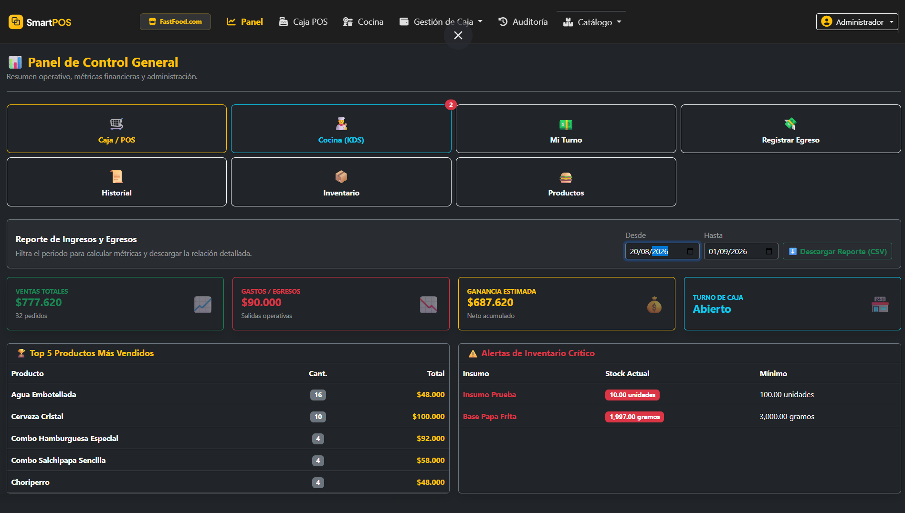
Task: Click the Gastos / Egresos chart-down icon
Action: click(x=429, y=305)
